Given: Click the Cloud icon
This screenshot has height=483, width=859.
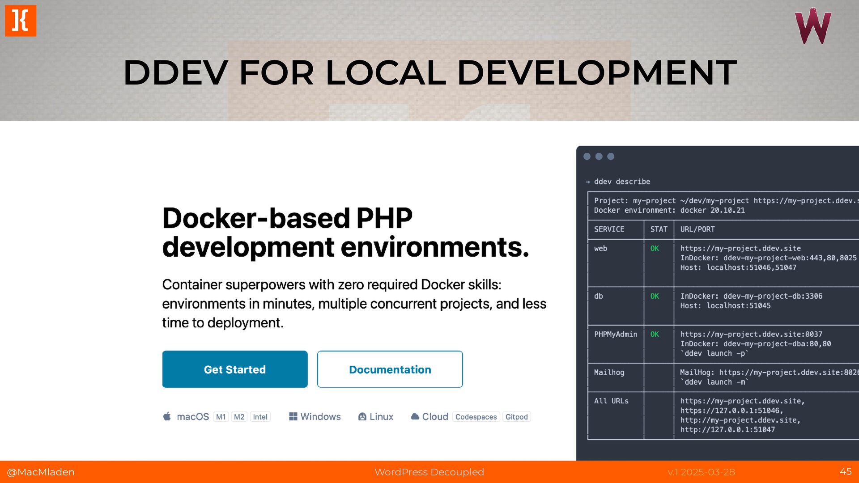Looking at the screenshot, I should click(415, 416).
